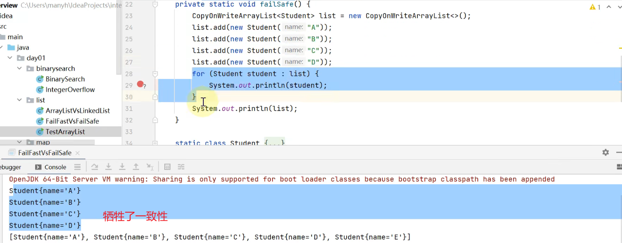Collapse the day01 package node

(x=10, y=58)
